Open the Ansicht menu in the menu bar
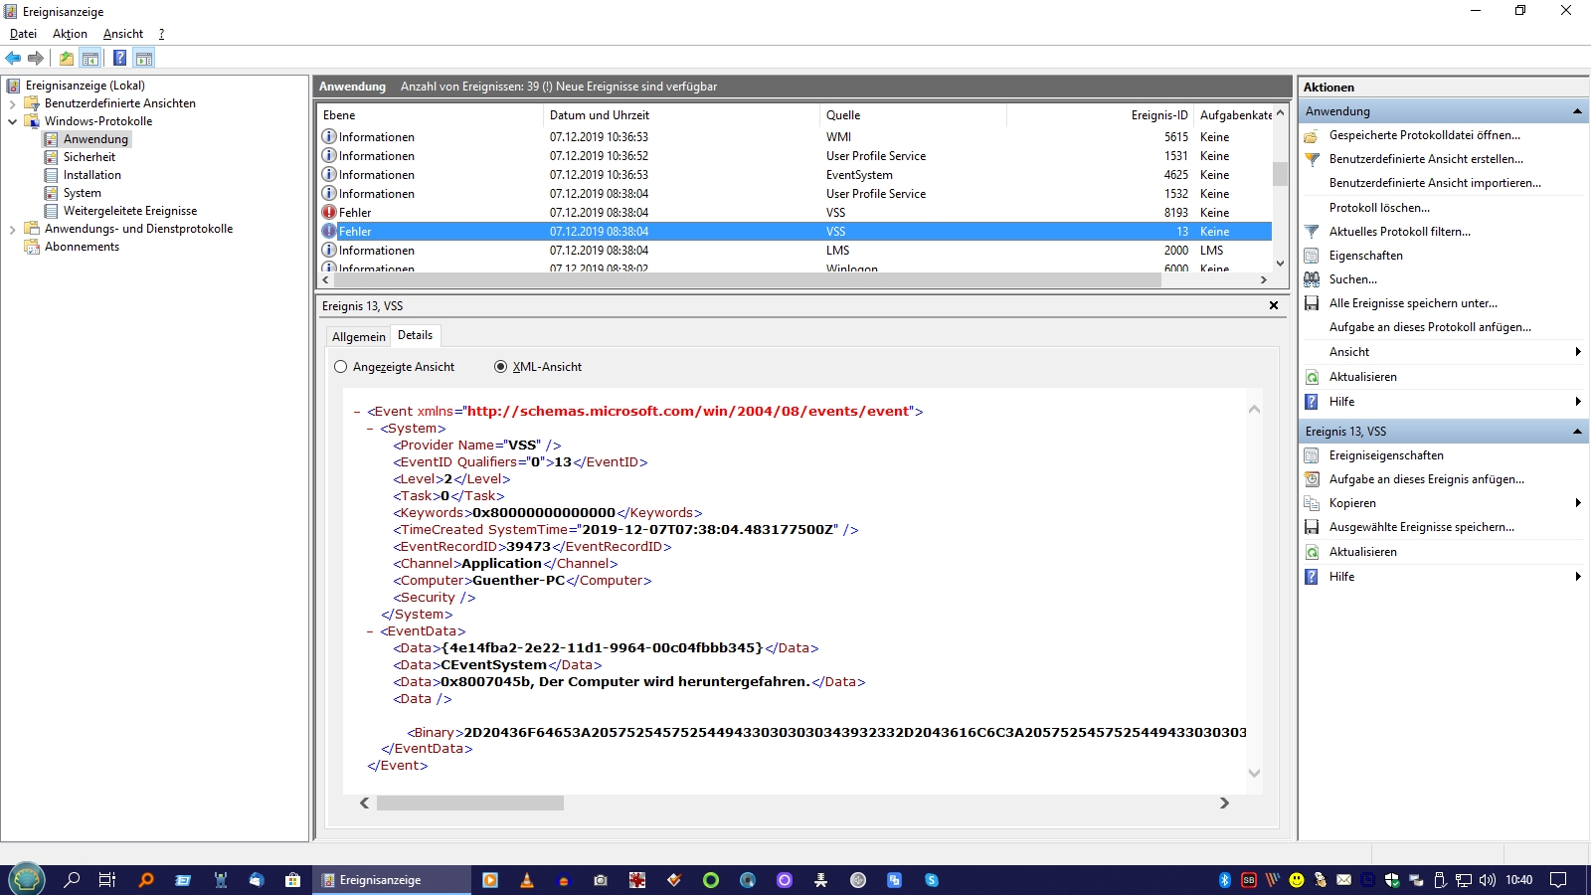Image resolution: width=1591 pixels, height=895 pixels. (x=123, y=34)
